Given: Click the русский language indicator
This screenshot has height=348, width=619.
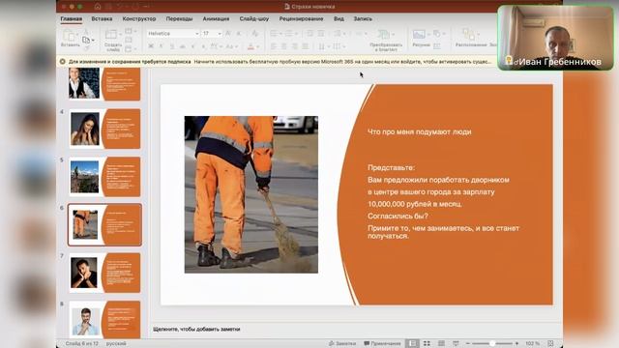Looking at the screenshot, I should click(116, 344).
